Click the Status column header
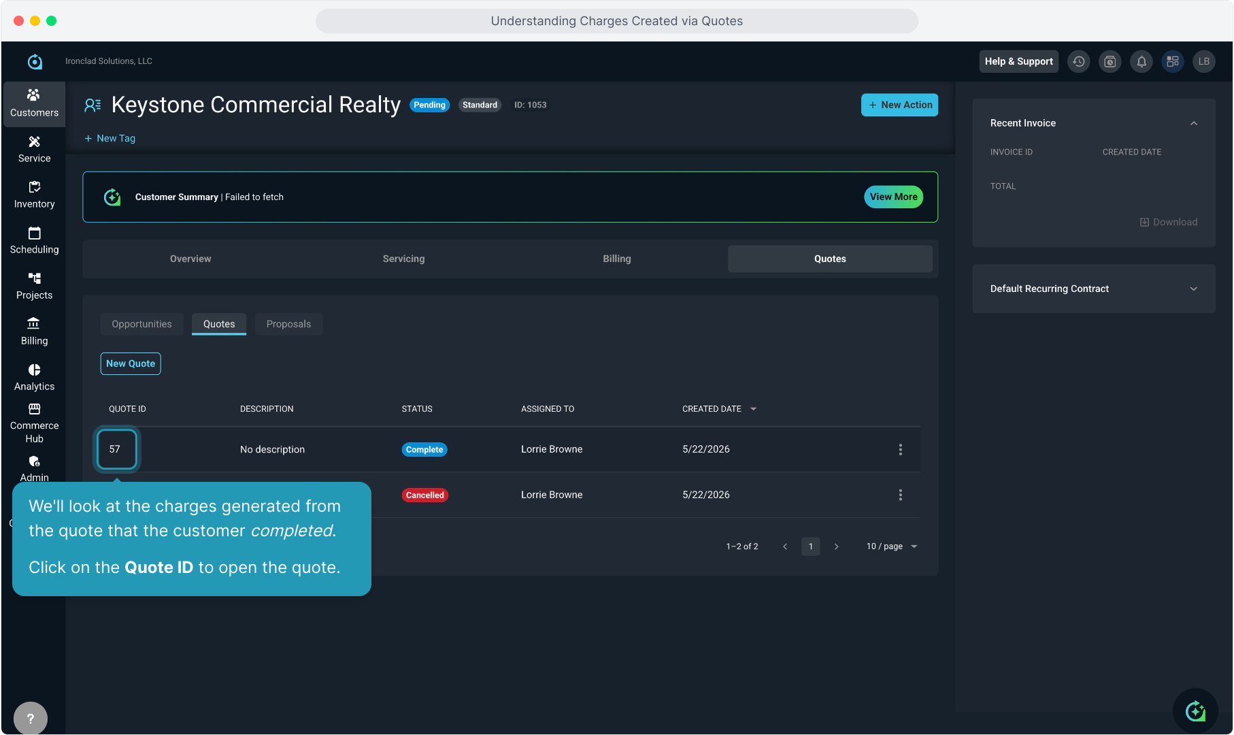The image size is (1234, 735). point(417,409)
